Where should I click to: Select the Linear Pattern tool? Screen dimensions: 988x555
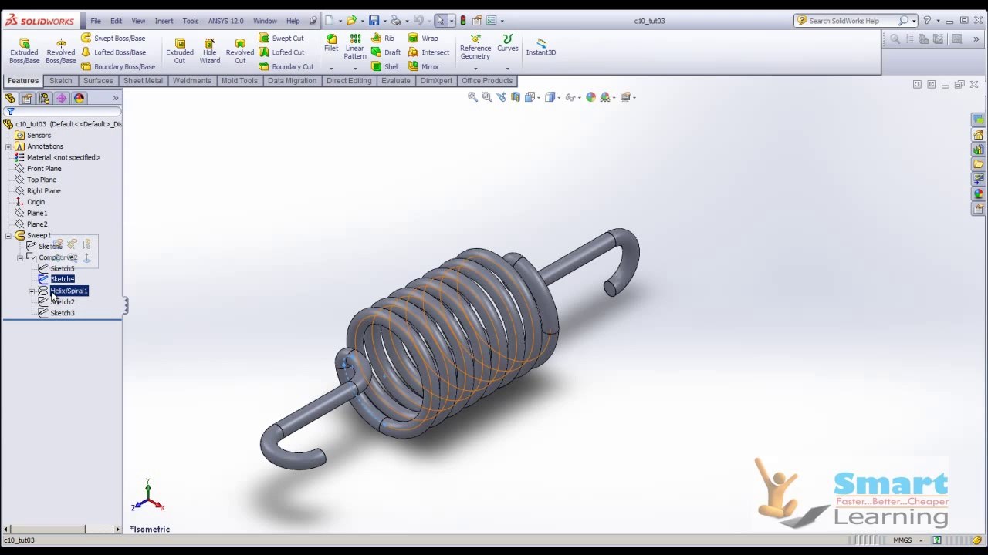pos(355,46)
